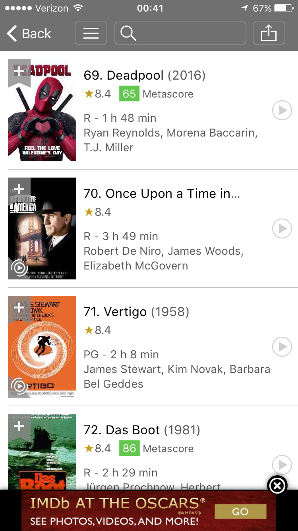Image resolution: width=298 pixels, height=531 pixels.
Task: Open the Deadpool (2016) title
Action: coord(144,75)
